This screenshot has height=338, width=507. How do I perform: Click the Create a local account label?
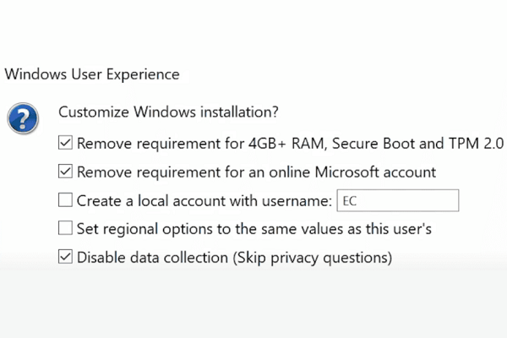point(204,200)
